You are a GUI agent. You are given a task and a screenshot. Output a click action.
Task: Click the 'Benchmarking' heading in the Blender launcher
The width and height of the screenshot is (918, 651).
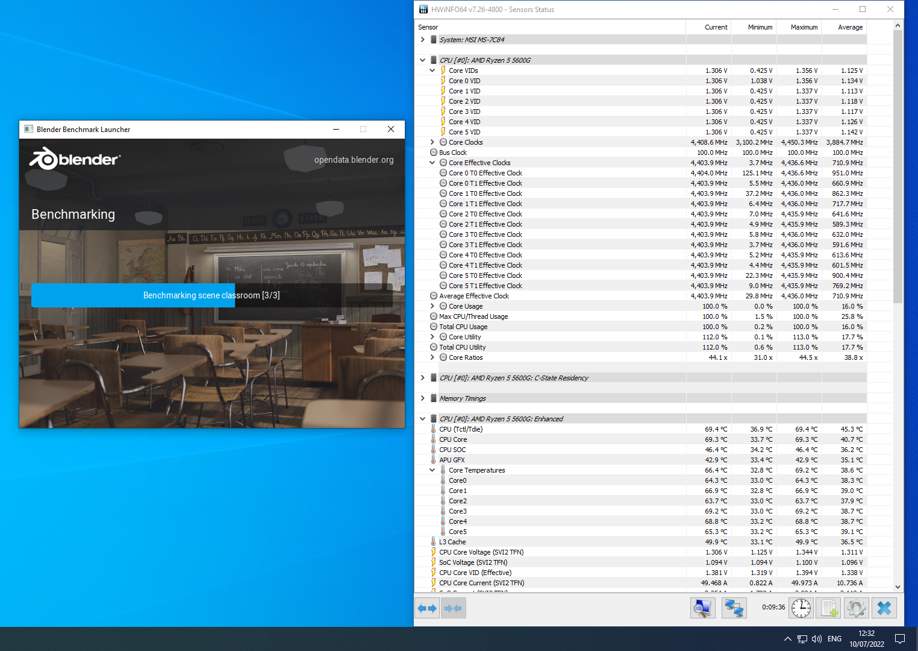coord(73,214)
